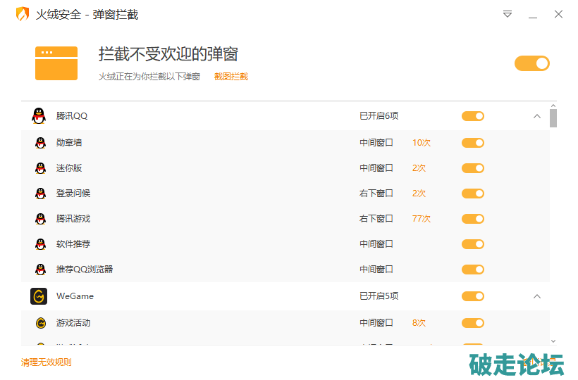This screenshot has width=578, height=380.
Task: Click 清理无效规则 at the bottom left
Action: (47, 362)
